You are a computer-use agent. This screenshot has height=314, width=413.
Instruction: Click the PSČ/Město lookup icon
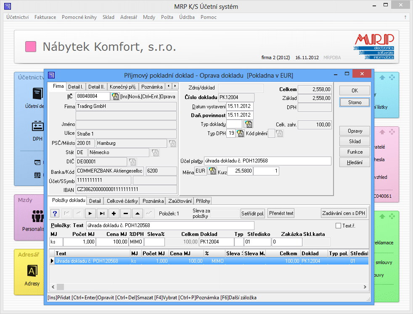pos(172,143)
